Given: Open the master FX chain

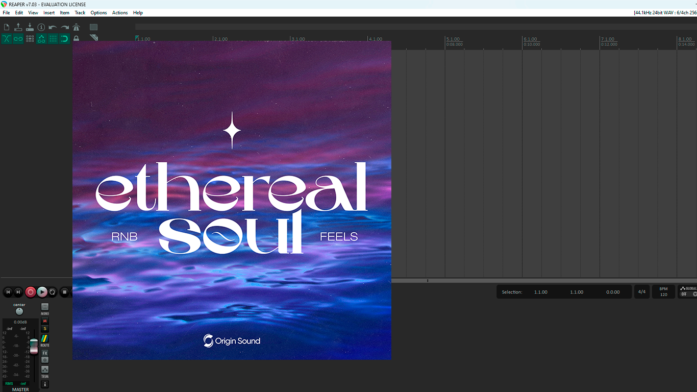Looking at the screenshot, I should [x=45, y=353].
